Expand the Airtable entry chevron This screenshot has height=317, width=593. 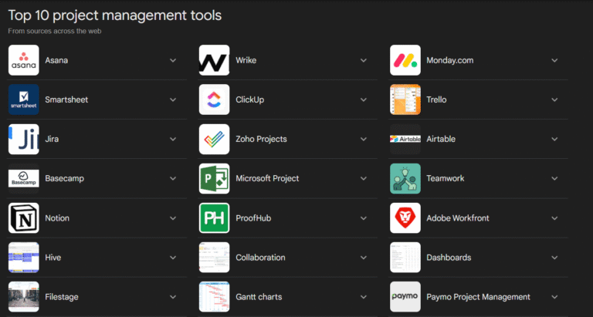(554, 139)
